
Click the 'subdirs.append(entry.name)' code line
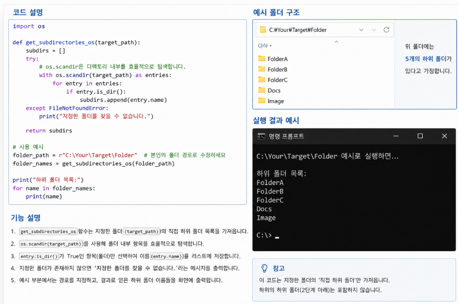click(123, 100)
